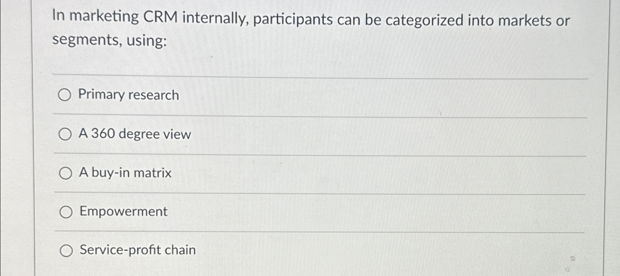Click the faint refresh icon near bottom right

click(572, 259)
